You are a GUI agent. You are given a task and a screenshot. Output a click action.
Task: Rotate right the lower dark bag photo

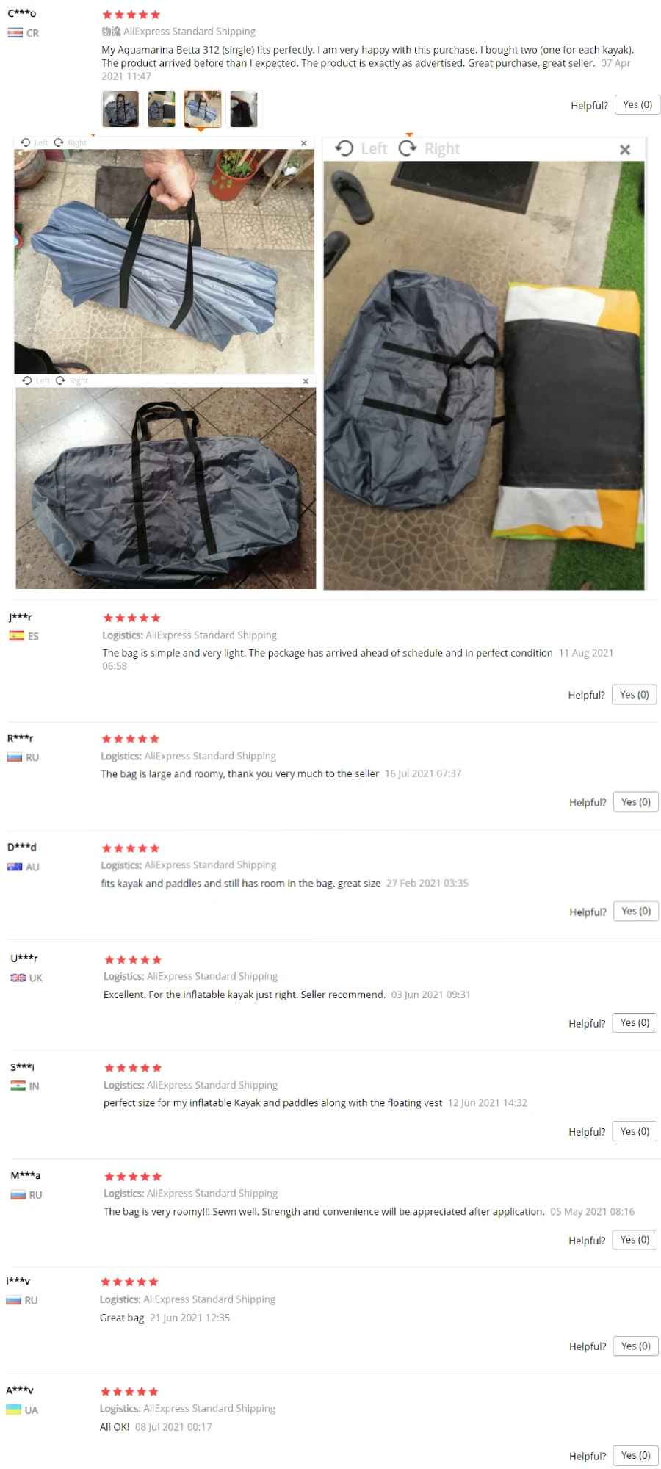tap(72, 380)
